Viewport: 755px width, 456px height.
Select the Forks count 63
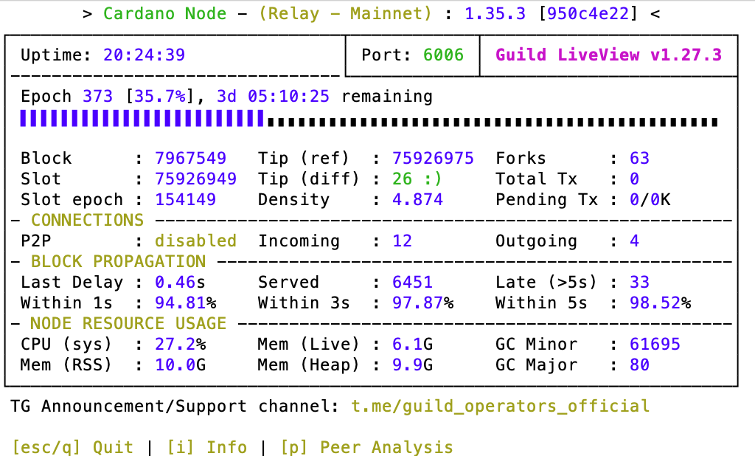point(639,158)
